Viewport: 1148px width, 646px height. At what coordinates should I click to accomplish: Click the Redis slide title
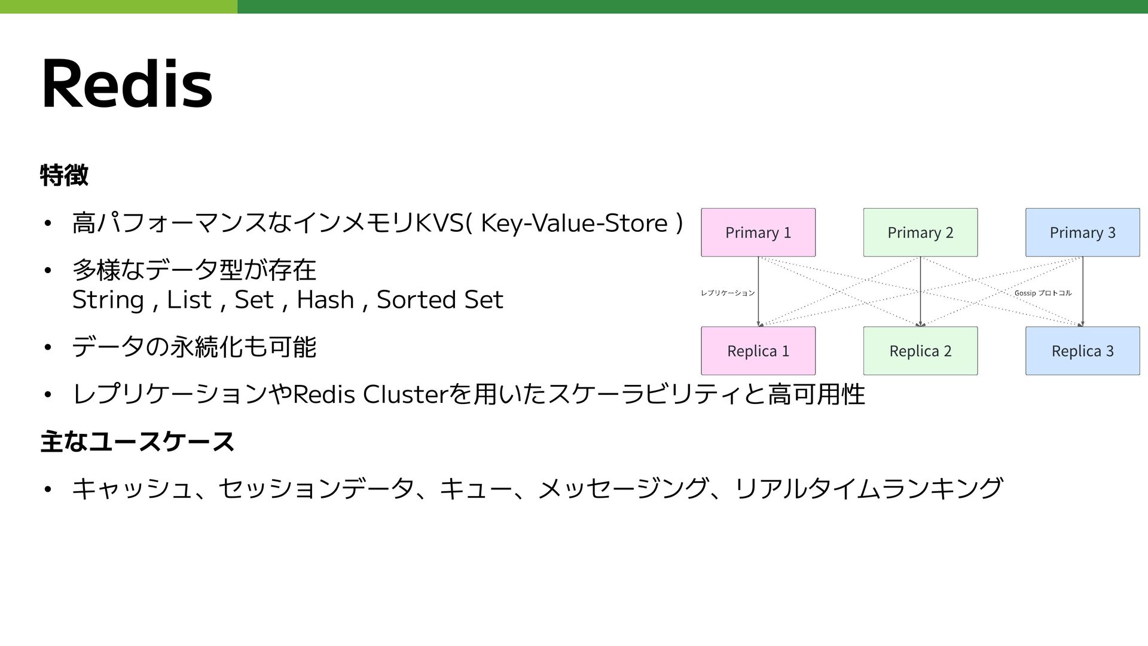tap(127, 84)
